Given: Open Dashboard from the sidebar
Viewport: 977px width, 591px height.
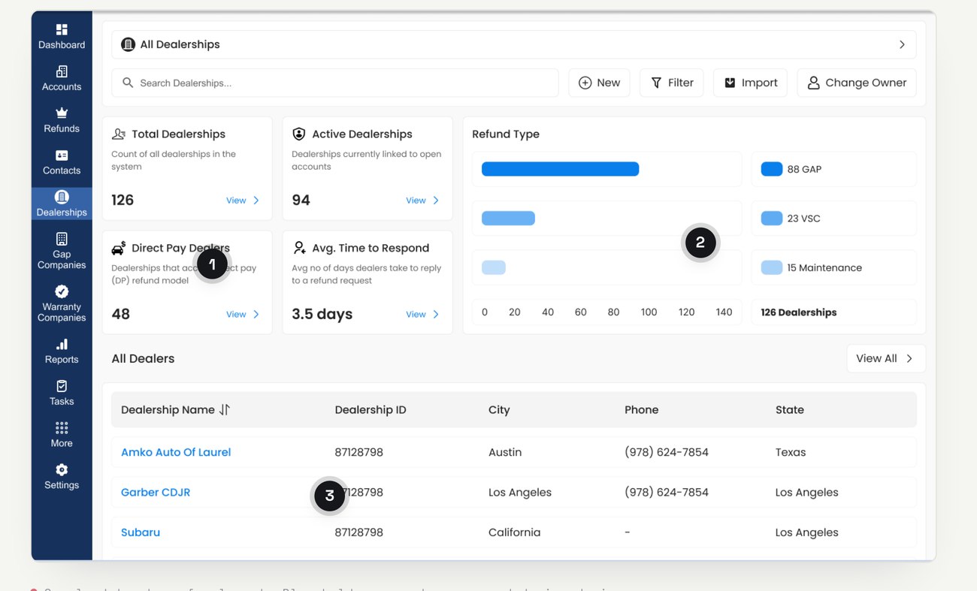Looking at the screenshot, I should point(62,36).
